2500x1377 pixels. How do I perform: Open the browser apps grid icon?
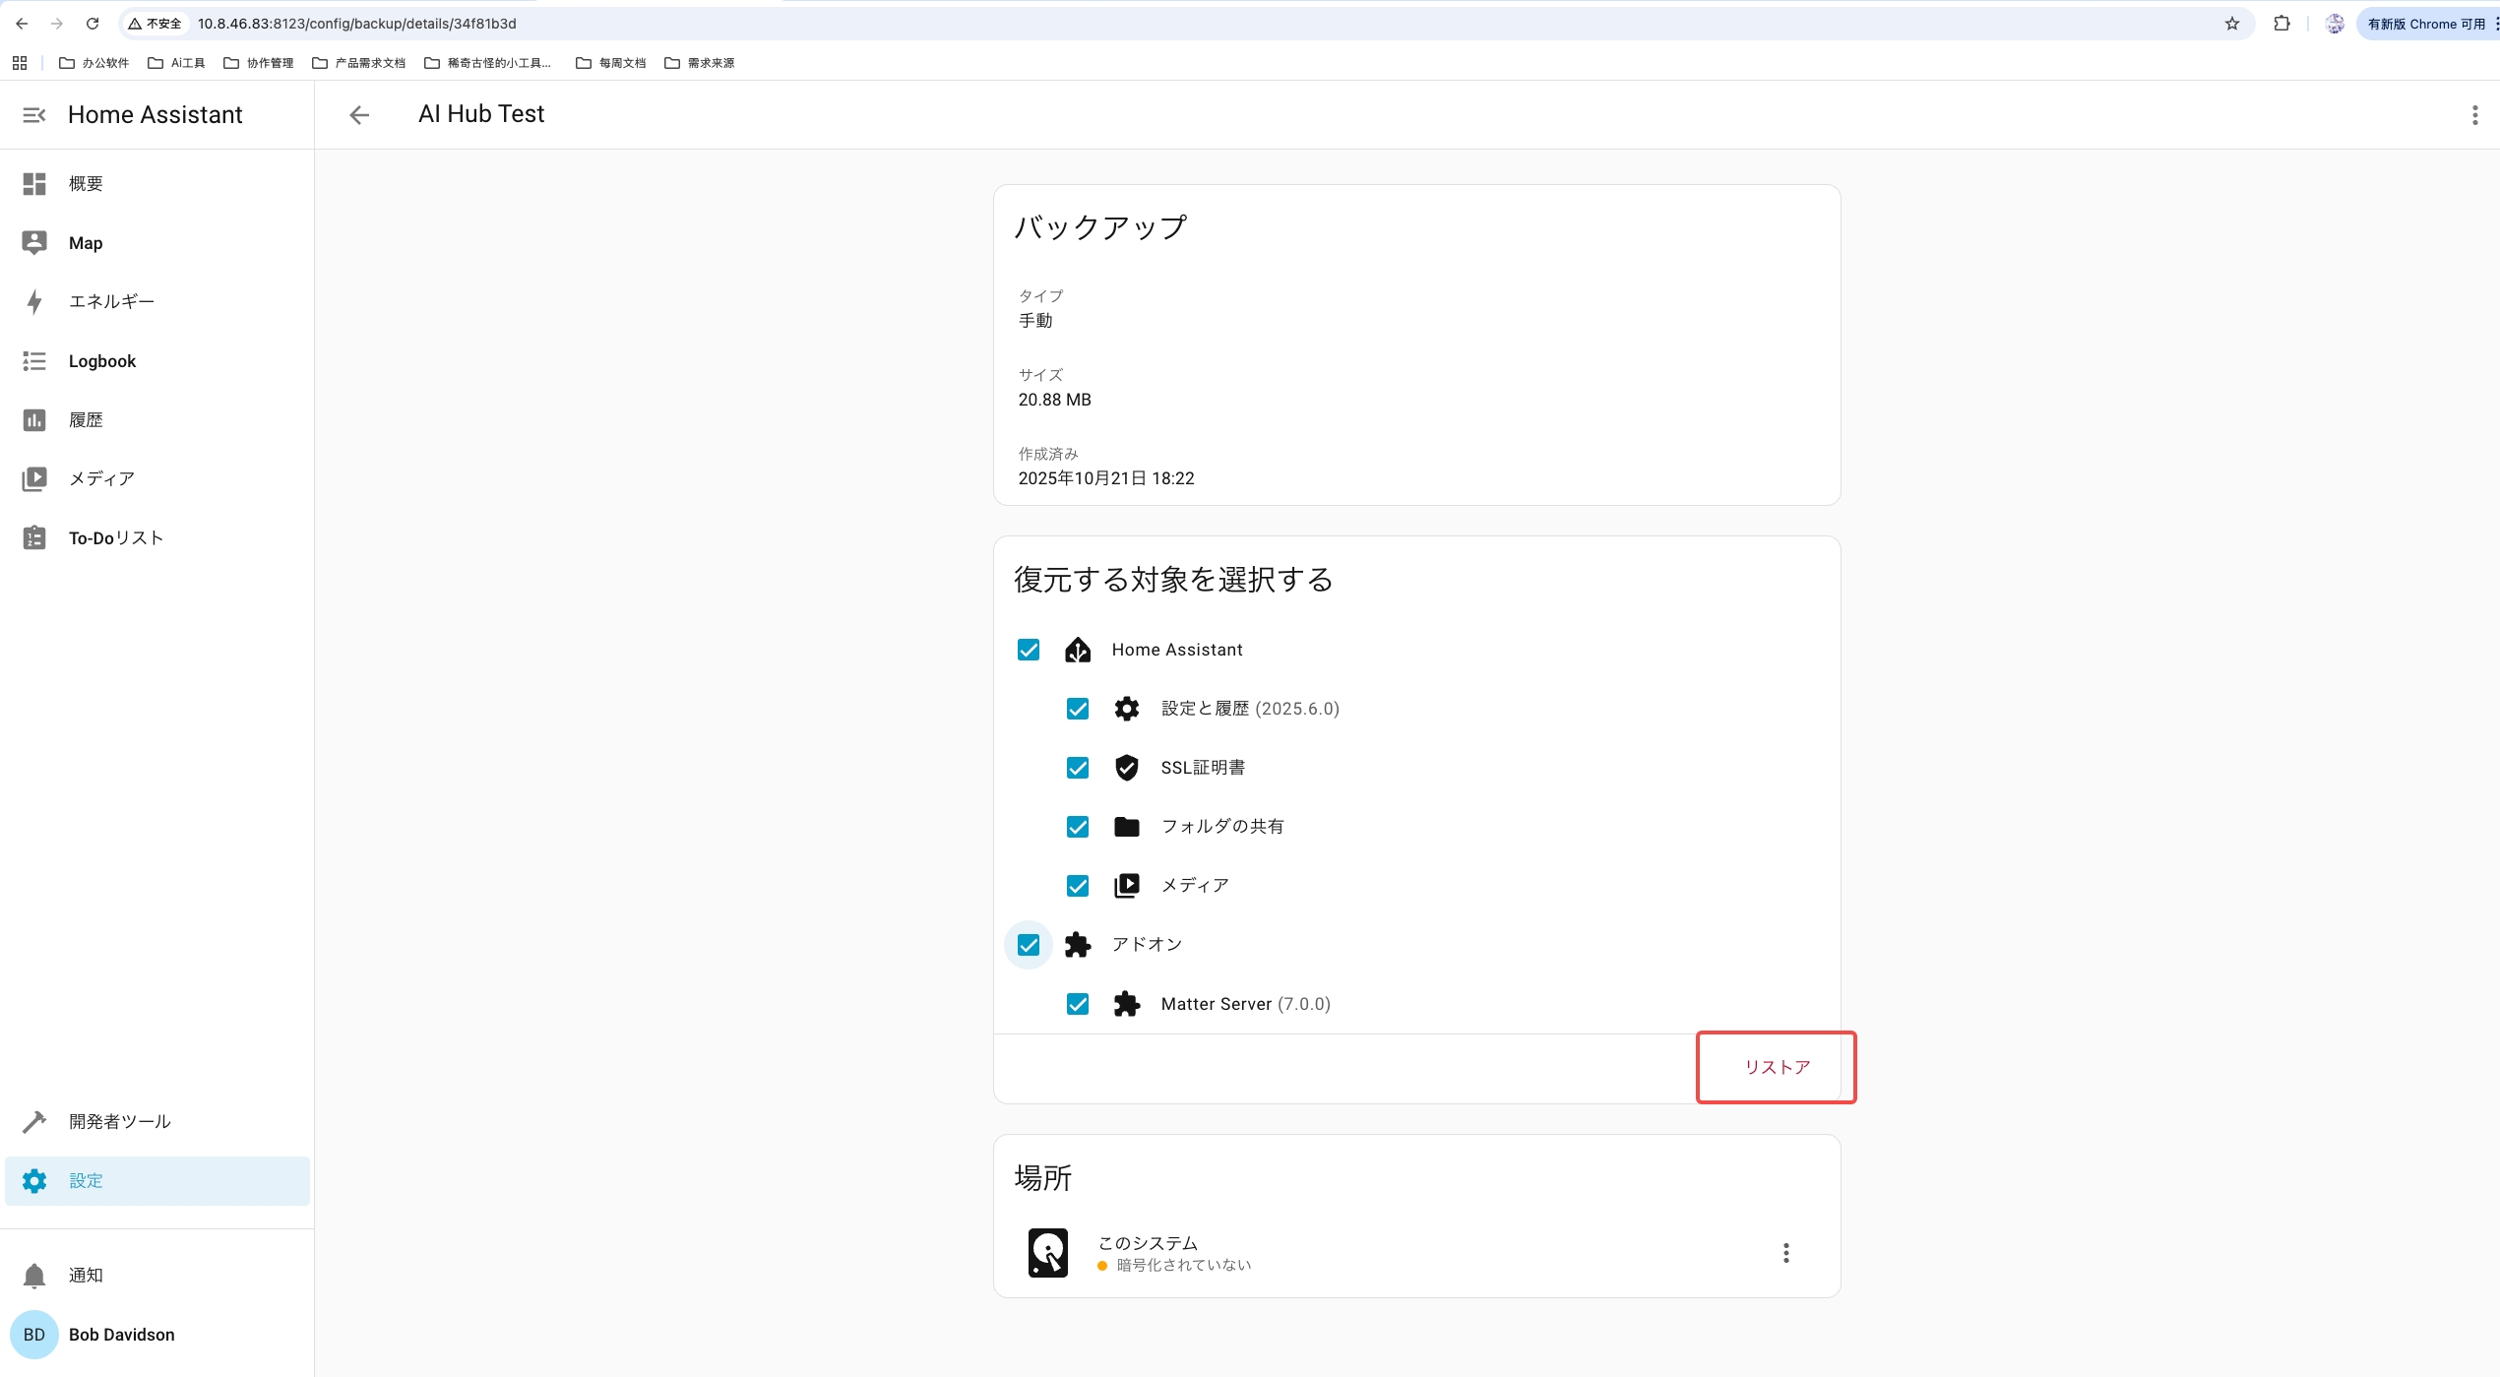20,63
